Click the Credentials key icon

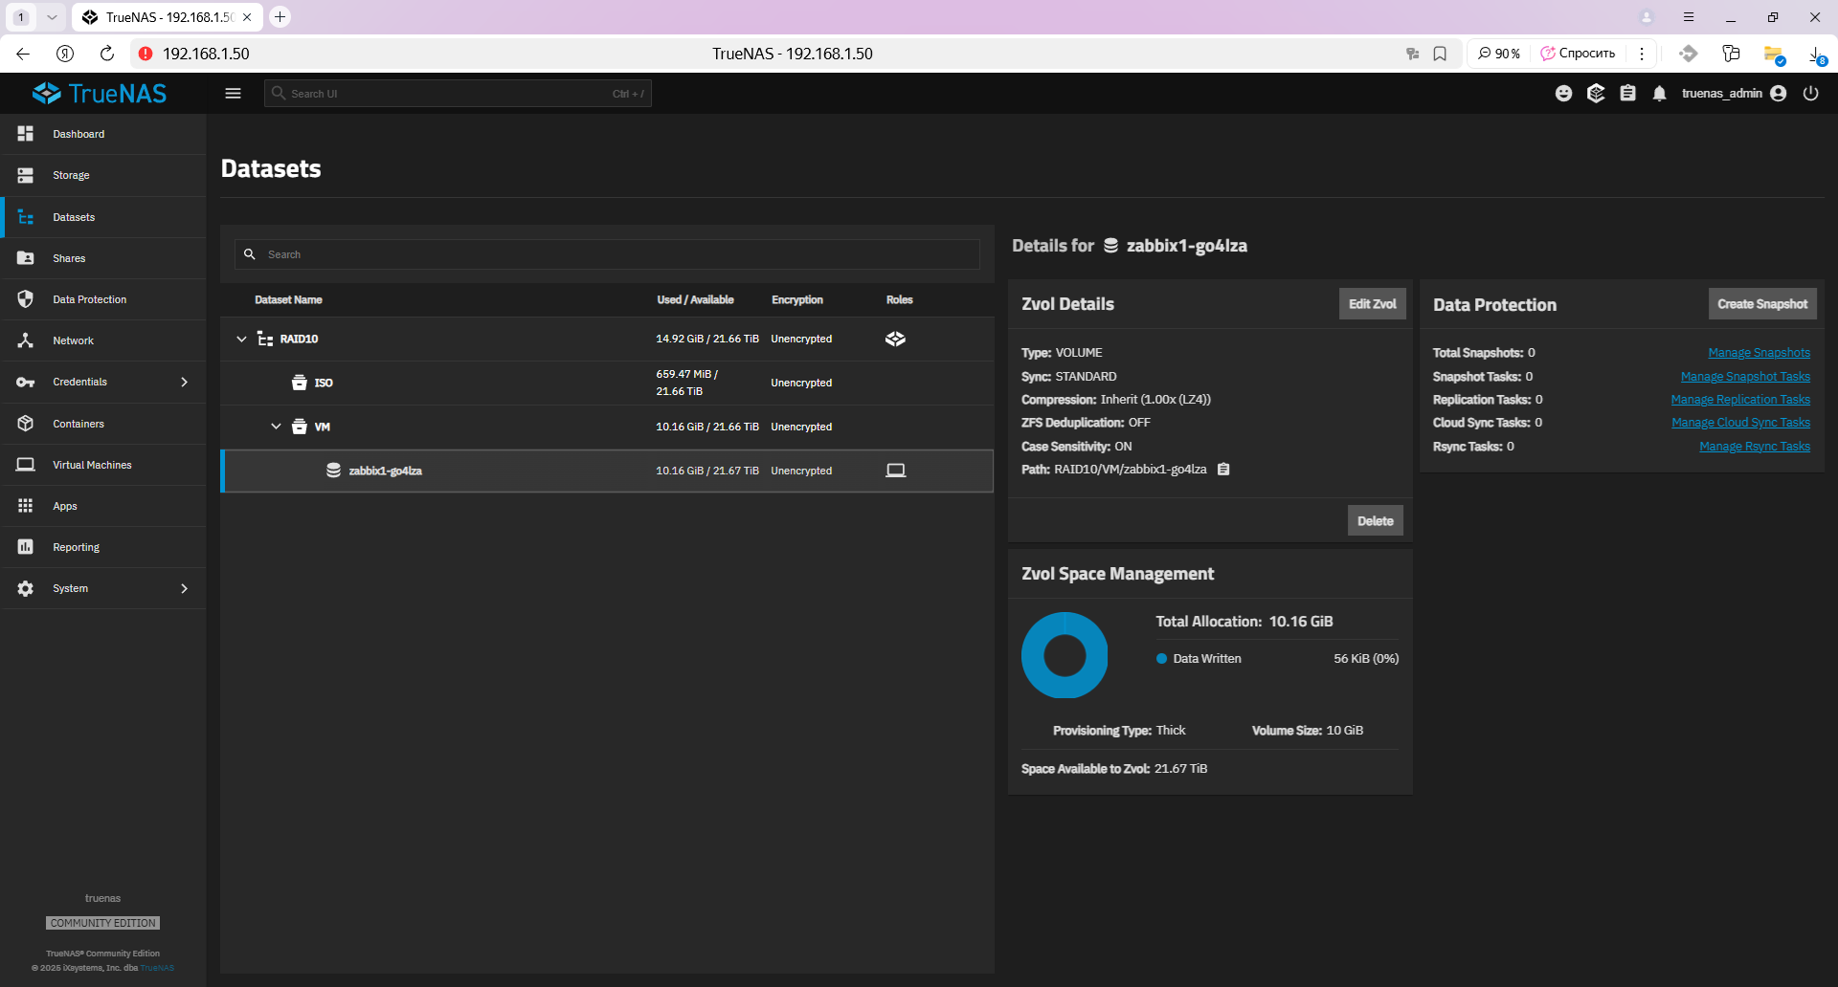26,382
